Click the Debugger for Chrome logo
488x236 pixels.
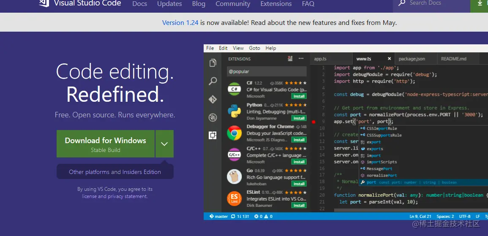click(x=234, y=133)
